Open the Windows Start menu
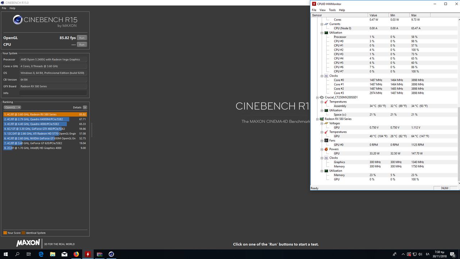This screenshot has height=259, width=460. [x=6, y=254]
